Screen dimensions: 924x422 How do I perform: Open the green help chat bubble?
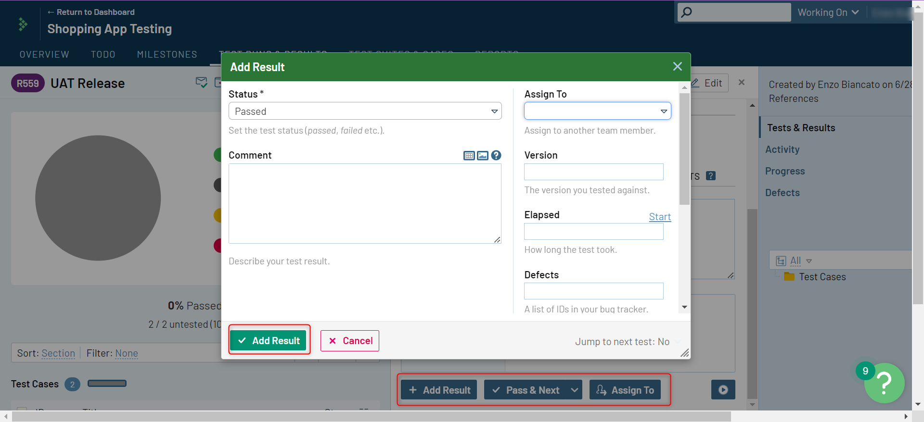[884, 383]
